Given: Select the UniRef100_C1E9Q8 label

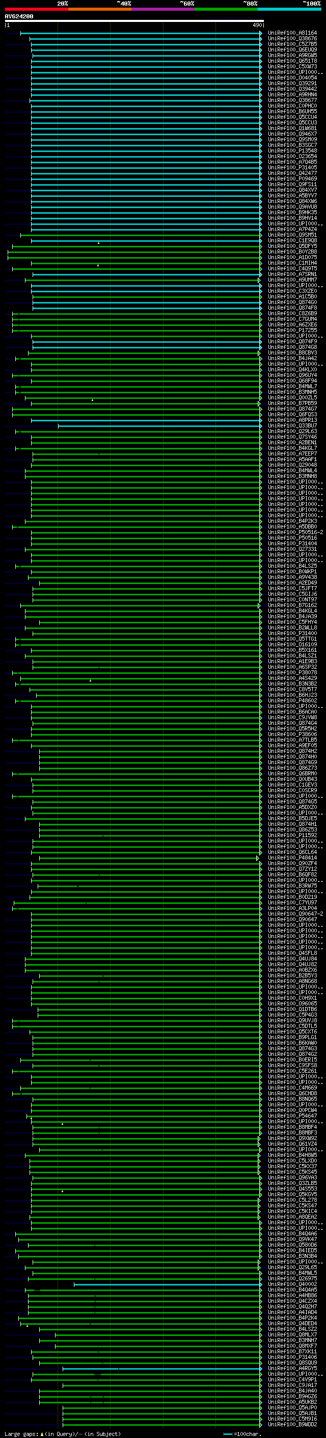Looking at the screenshot, I should pyautogui.click(x=292, y=241).
